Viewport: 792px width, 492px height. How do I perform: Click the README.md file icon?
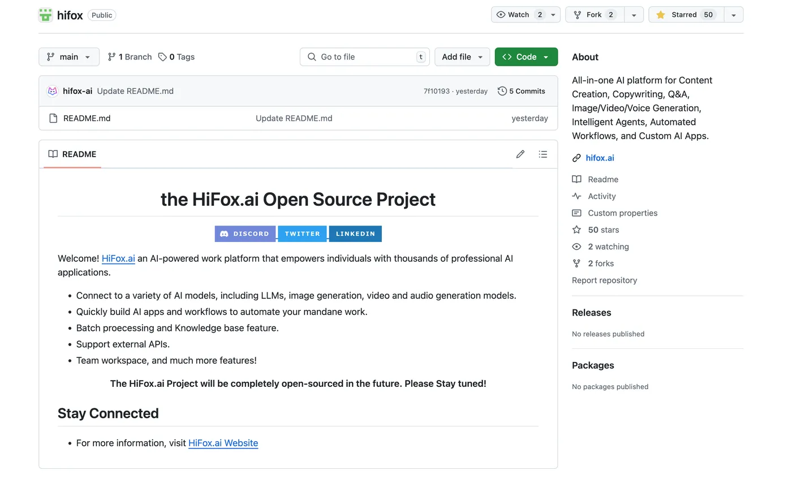[53, 118]
